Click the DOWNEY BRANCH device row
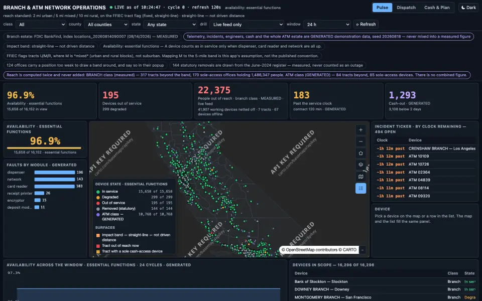The image size is (482, 301). [385, 289]
